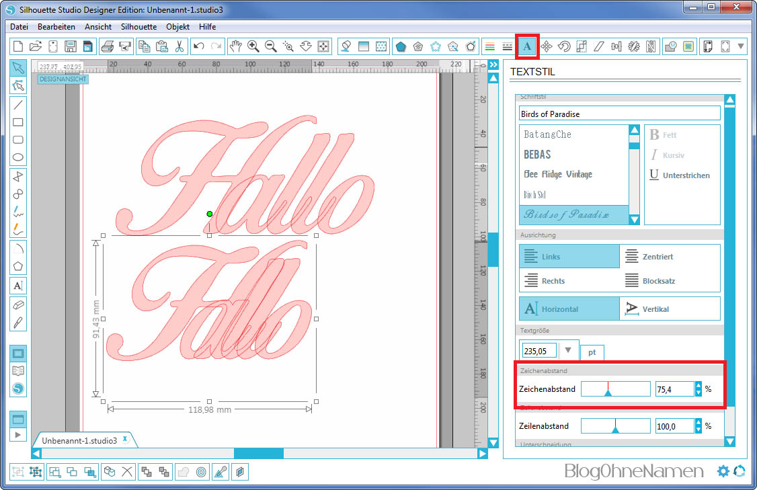Select the Edit Points tool

pos(19,85)
